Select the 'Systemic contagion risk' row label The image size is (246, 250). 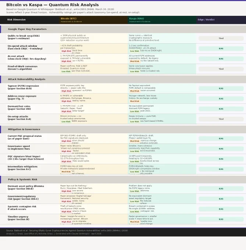click(x=22, y=208)
